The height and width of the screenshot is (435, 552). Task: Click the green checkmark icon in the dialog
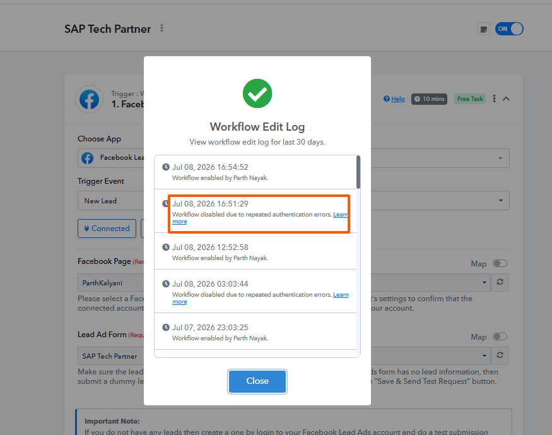point(257,93)
